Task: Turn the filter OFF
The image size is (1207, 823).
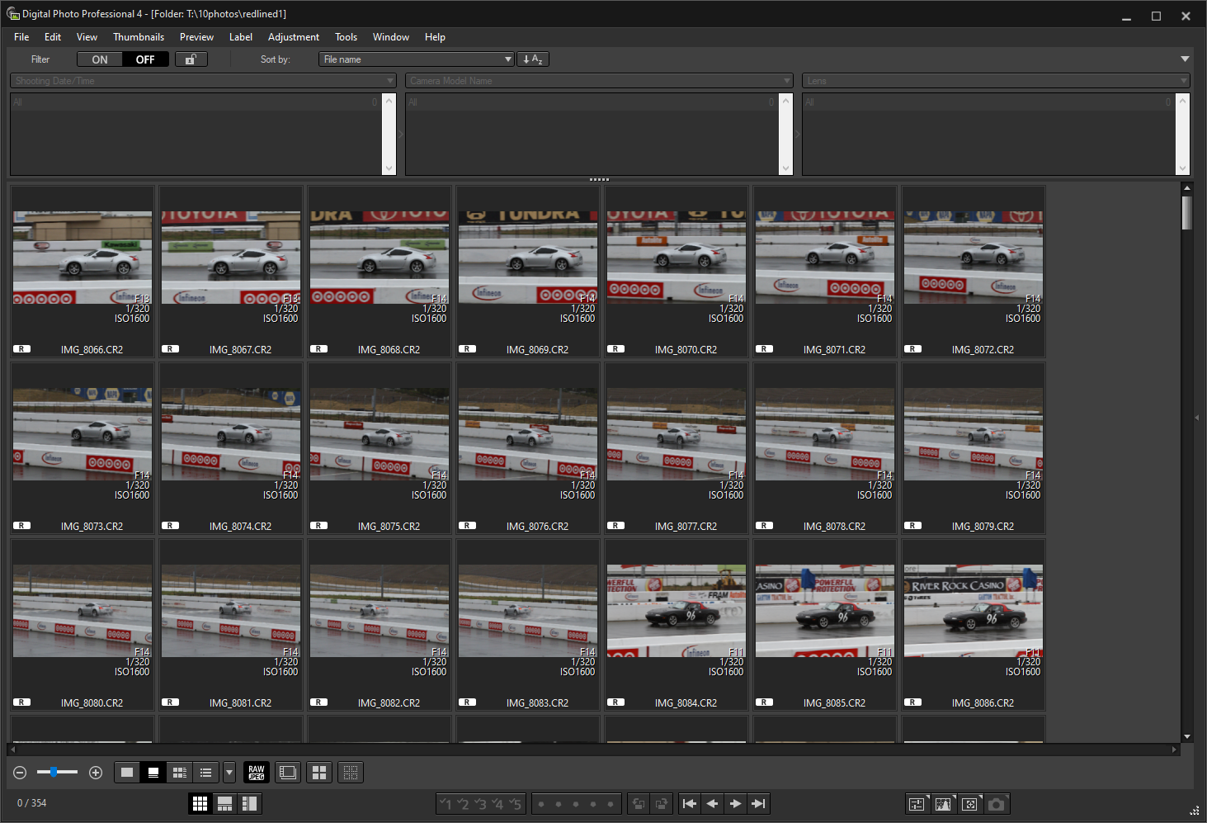Action: pos(145,59)
